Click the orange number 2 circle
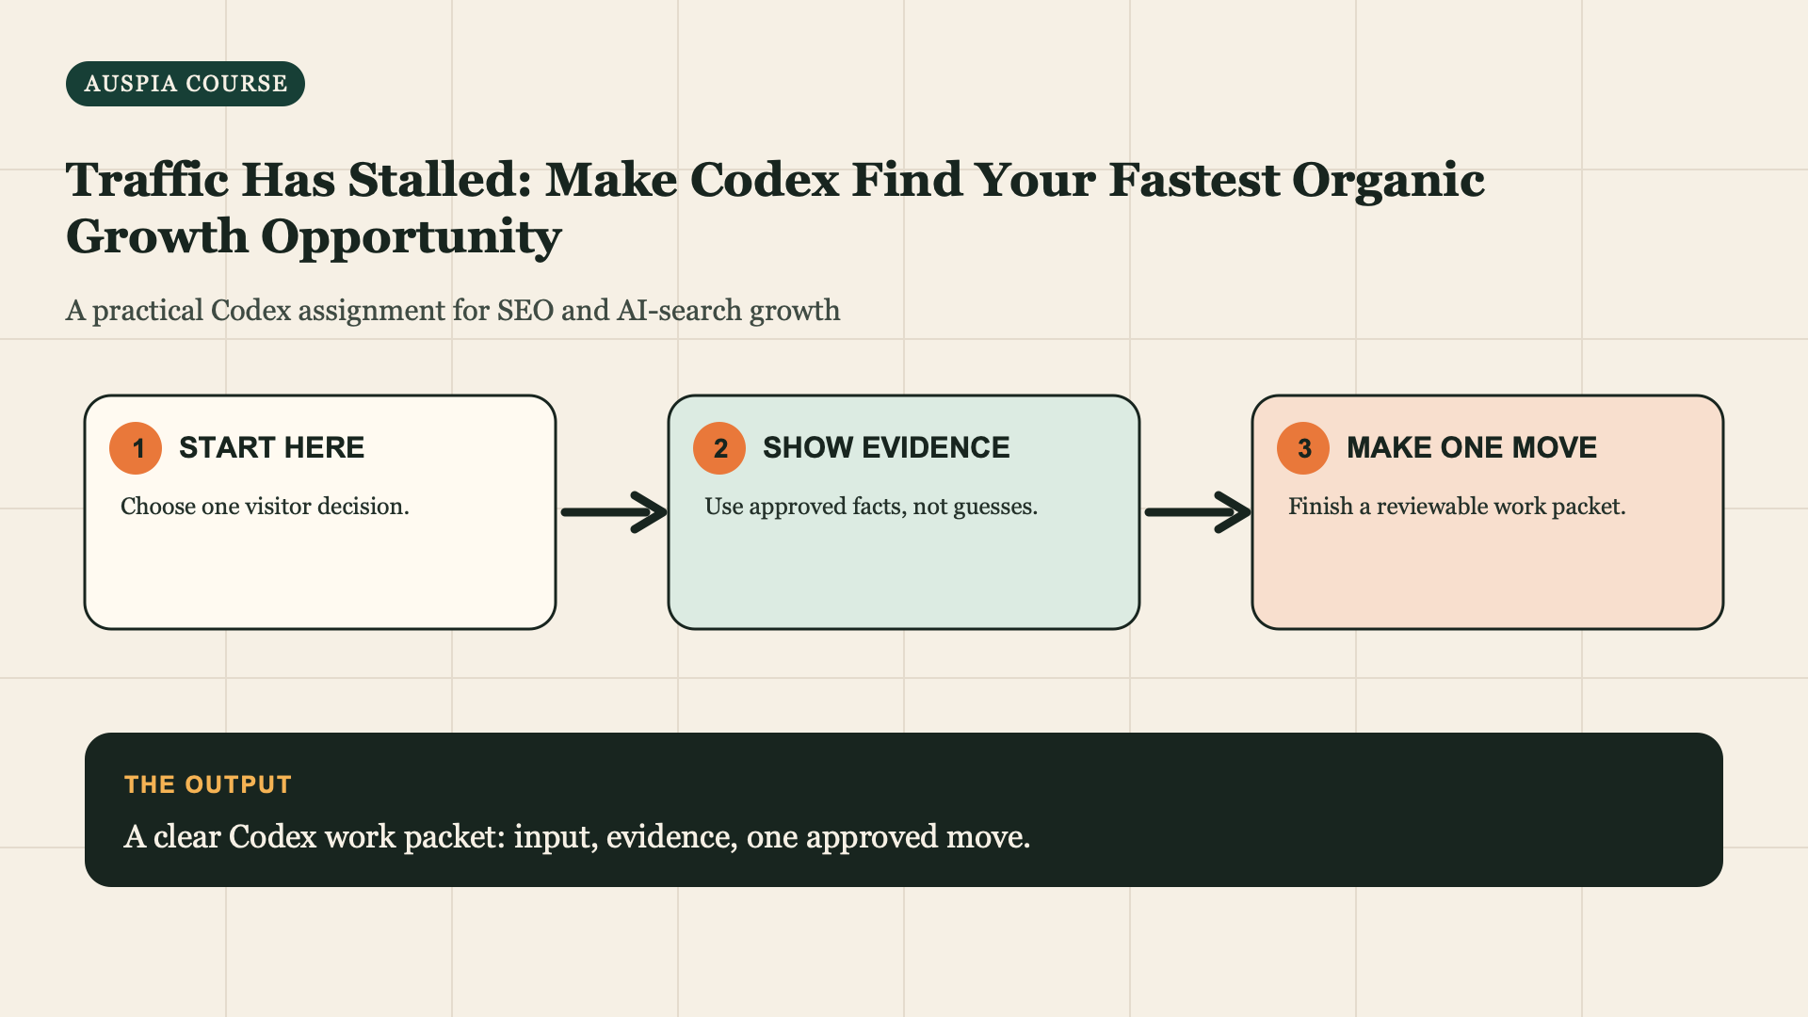Screen dimensions: 1808x1017 click(x=719, y=448)
